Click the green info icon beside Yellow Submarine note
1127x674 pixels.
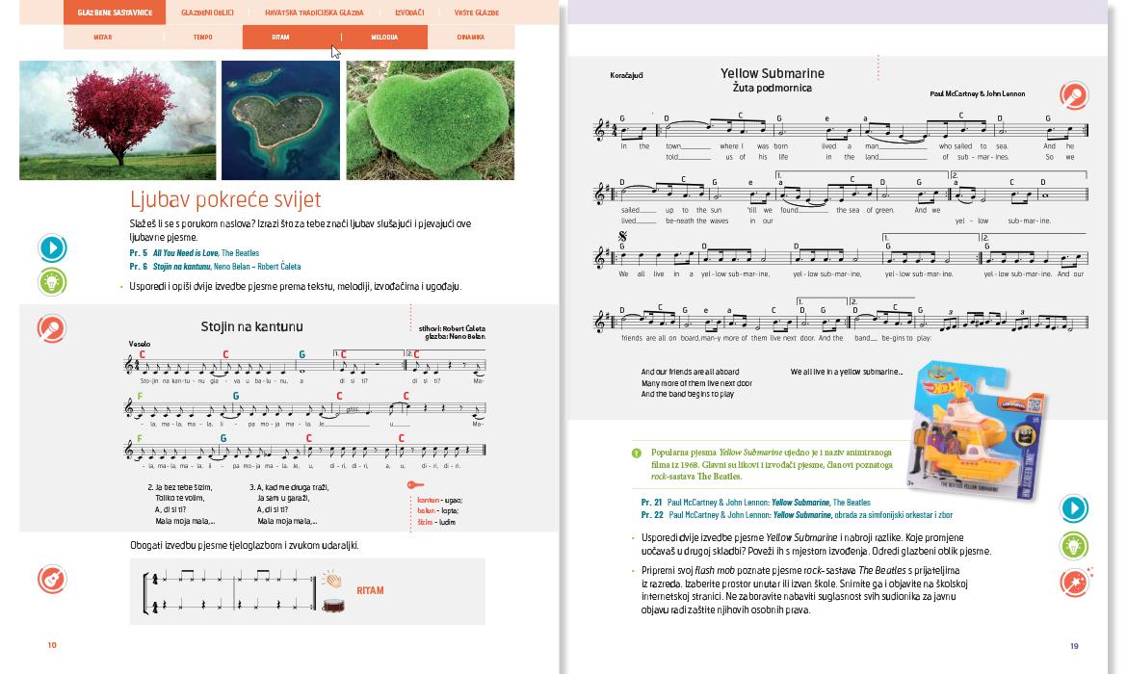pyautogui.click(x=636, y=453)
